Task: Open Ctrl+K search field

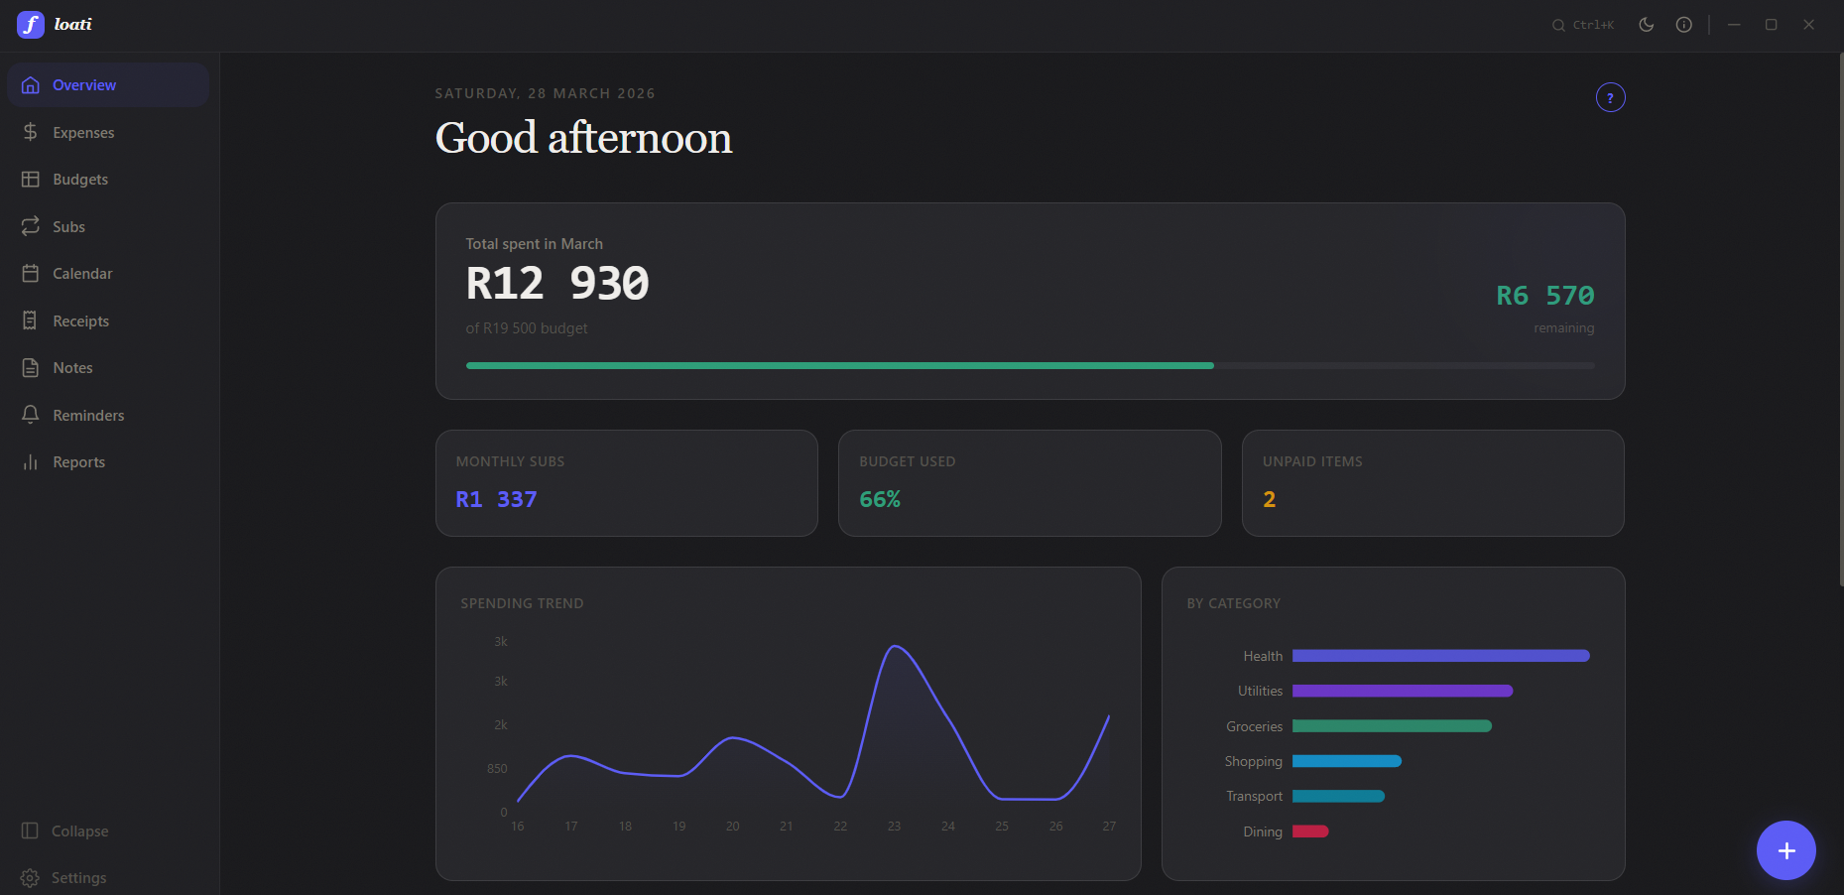Action: [x=1583, y=25]
